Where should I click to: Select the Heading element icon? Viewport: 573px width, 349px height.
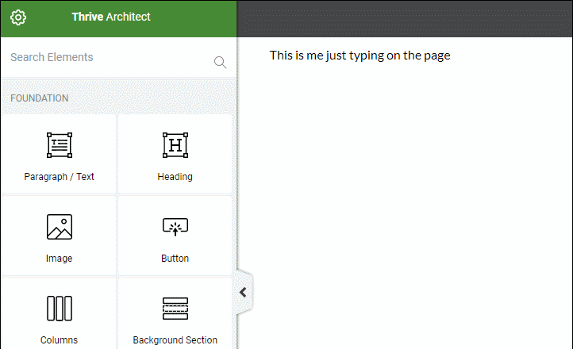tap(175, 145)
